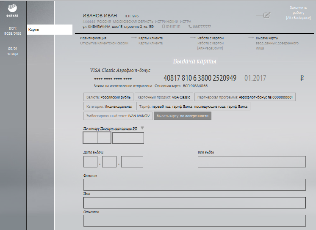Click Паспорт гражданина РФ document type link
316x230 pixels.
click(119, 129)
